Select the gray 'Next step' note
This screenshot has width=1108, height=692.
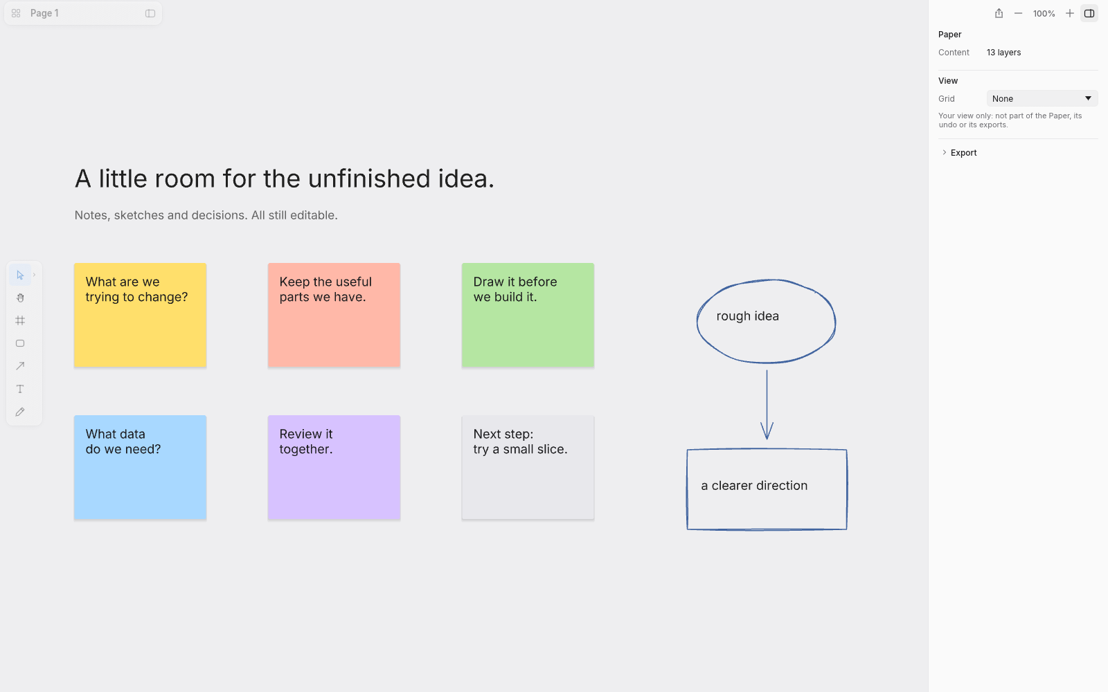point(528,467)
